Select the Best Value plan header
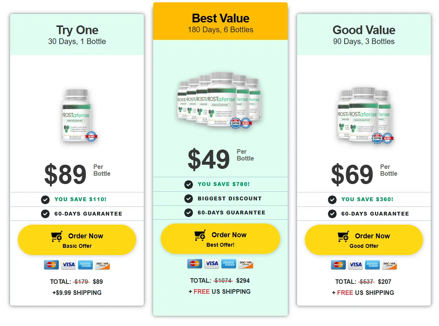Image resolution: width=439 pixels, height=326 pixels. [220, 21]
